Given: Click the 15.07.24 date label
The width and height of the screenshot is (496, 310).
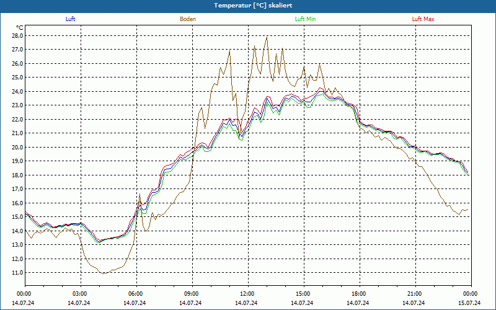Looking at the screenshot, I should [469, 303].
